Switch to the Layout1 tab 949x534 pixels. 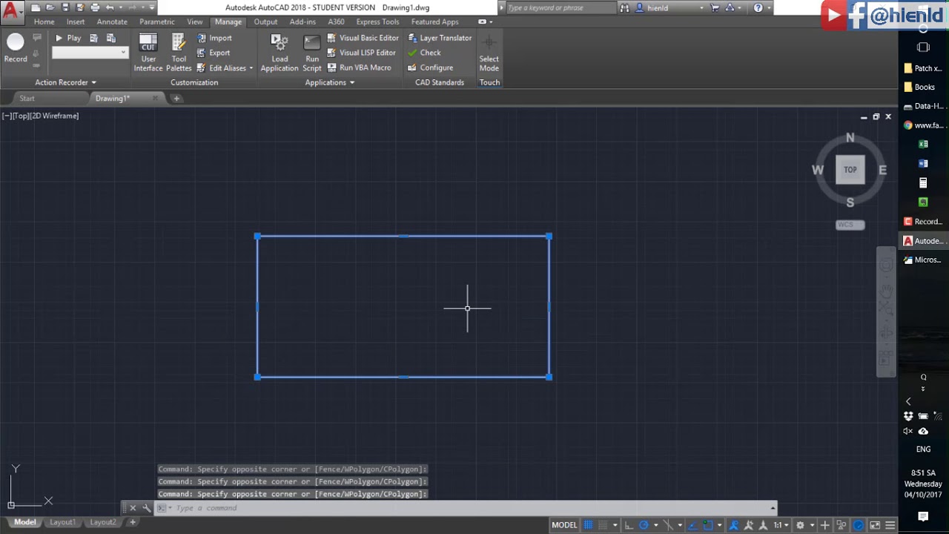click(62, 522)
